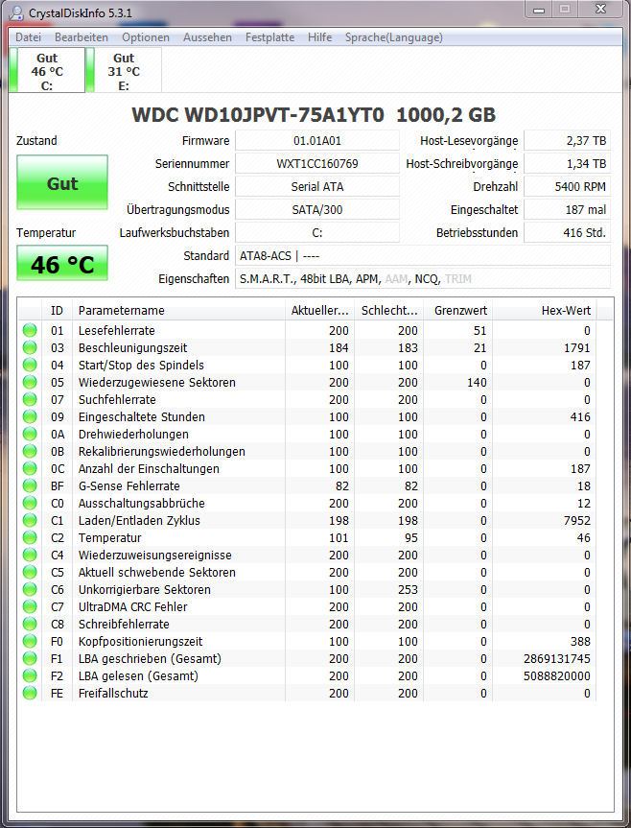Image resolution: width=631 pixels, height=828 pixels.
Task: Click status icon for Drehwiederholungen row
Action: pos(30,434)
